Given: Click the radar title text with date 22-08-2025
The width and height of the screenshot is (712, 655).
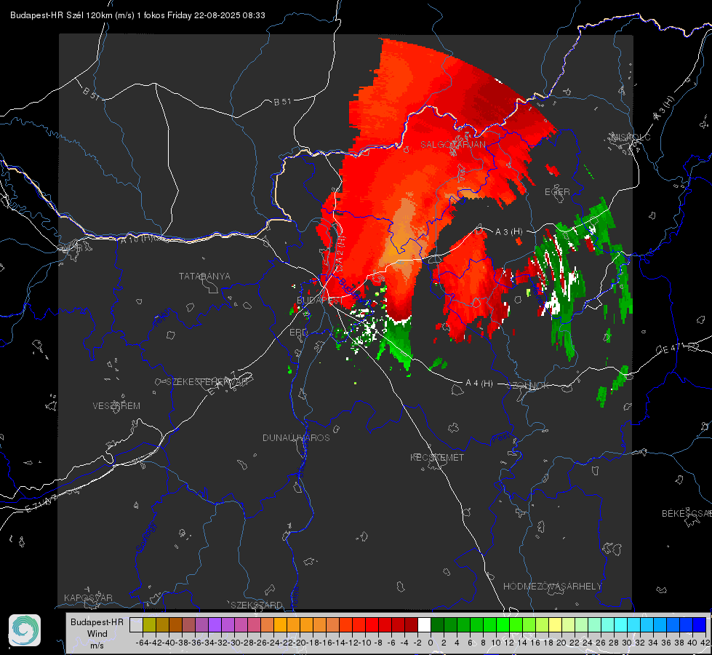Looking at the screenshot, I should tap(137, 15).
